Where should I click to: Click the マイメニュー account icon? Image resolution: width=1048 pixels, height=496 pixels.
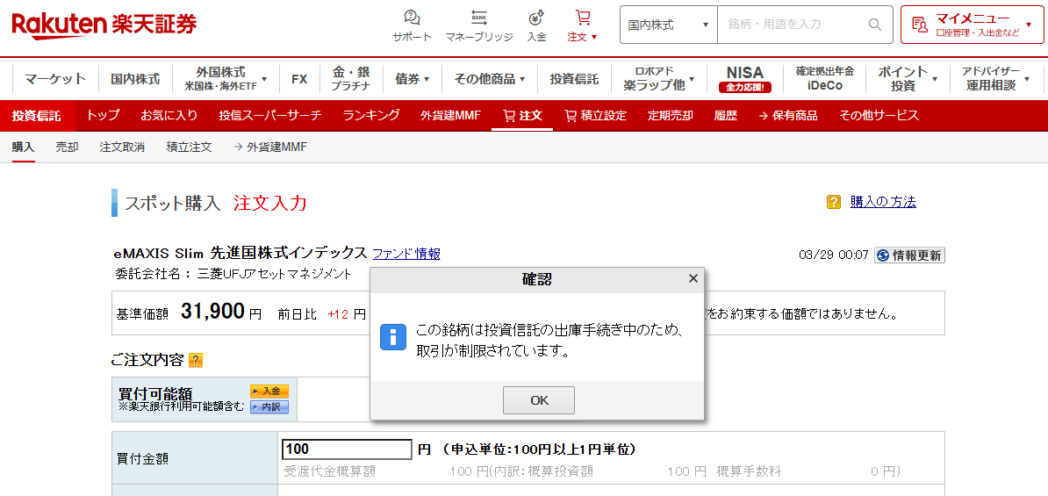coord(920,25)
